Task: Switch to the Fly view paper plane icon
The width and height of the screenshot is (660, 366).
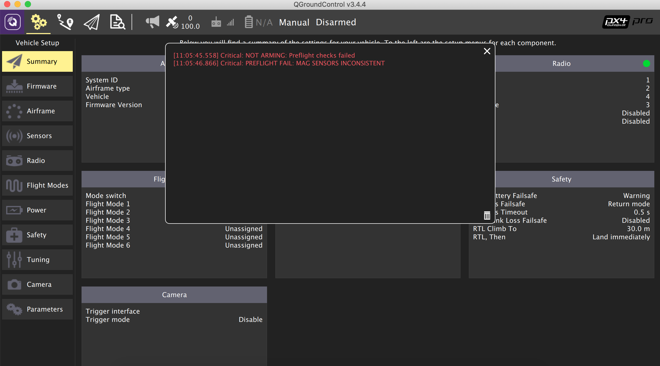Action: (x=92, y=22)
